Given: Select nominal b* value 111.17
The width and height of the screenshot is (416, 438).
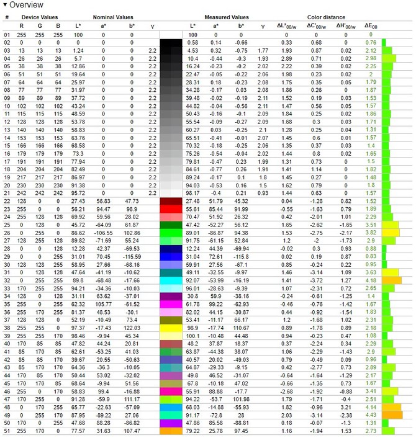Looking at the screenshot, I should click(x=132, y=399).
